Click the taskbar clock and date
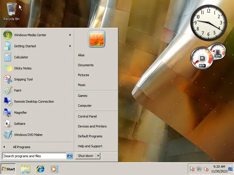 pos(219,169)
